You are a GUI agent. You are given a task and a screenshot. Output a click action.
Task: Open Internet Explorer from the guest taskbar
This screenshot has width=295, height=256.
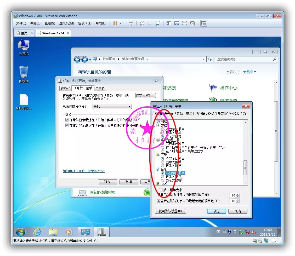37,232
